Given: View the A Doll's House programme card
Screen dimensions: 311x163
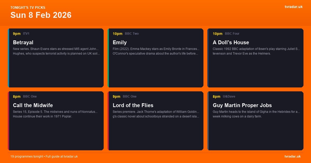Looking at the screenshot, I should pos(255,58).
